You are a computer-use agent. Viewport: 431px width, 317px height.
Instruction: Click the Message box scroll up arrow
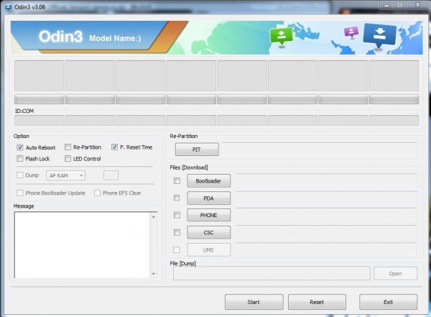pyautogui.click(x=154, y=217)
